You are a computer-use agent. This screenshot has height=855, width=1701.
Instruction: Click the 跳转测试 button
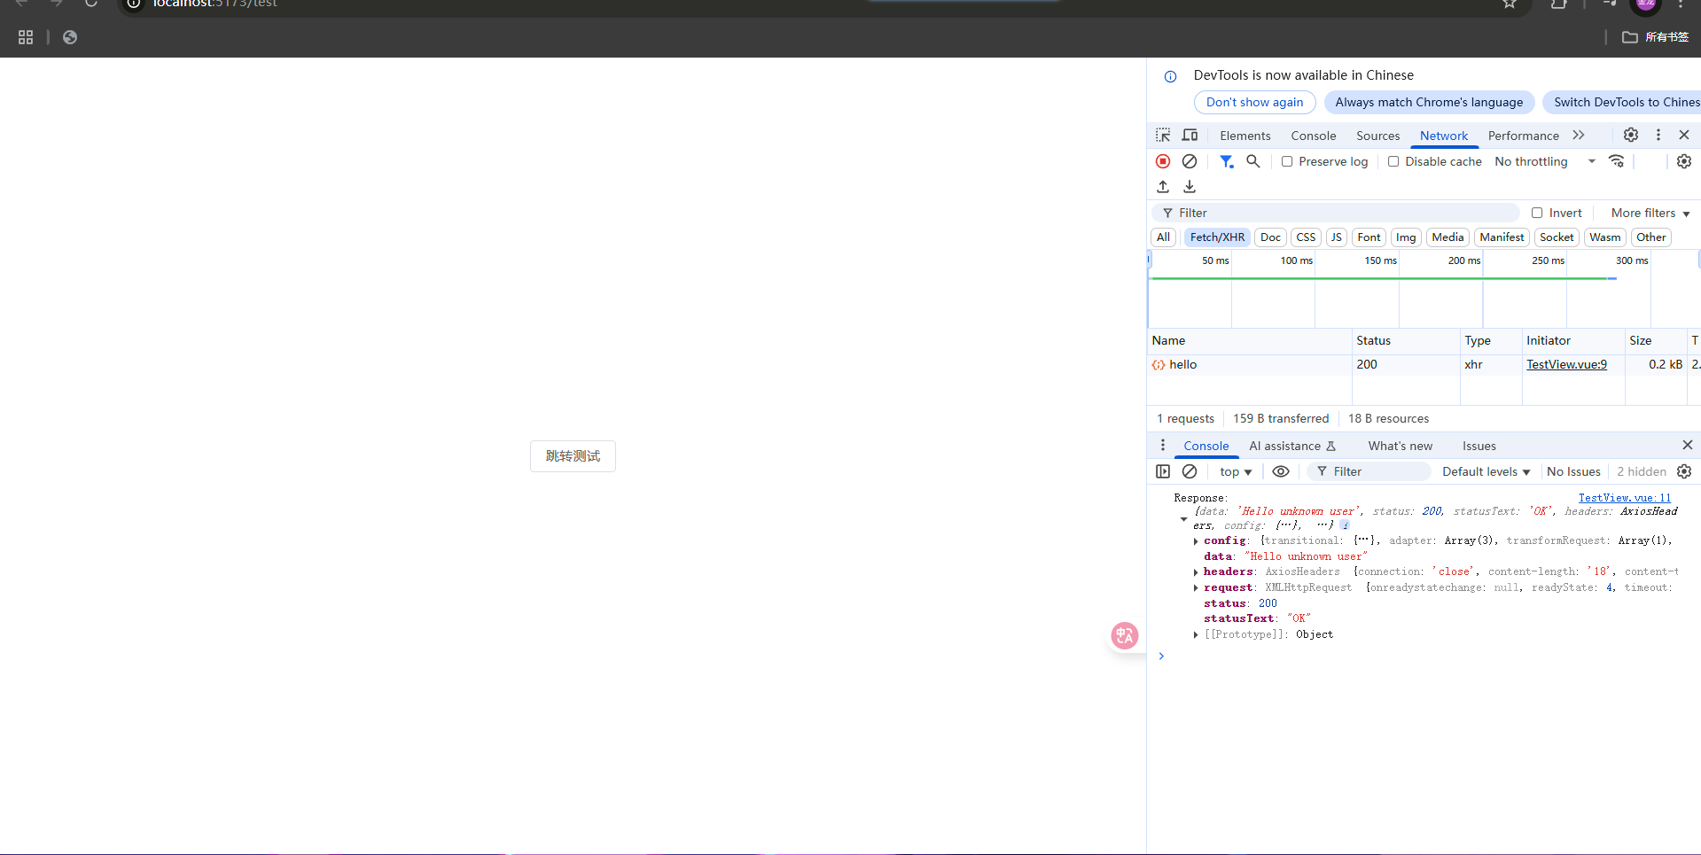coord(573,456)
